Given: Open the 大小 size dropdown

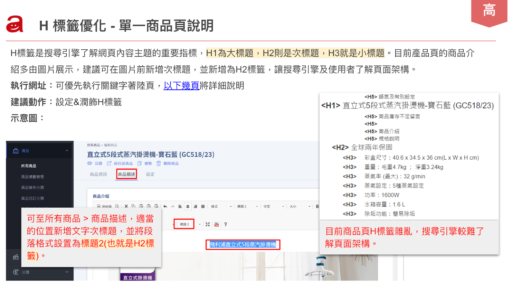Looking at the screenshot, I should [300, 206].
